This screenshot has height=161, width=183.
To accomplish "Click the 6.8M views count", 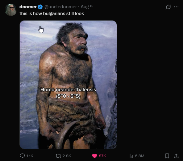I will click(139, 156).
